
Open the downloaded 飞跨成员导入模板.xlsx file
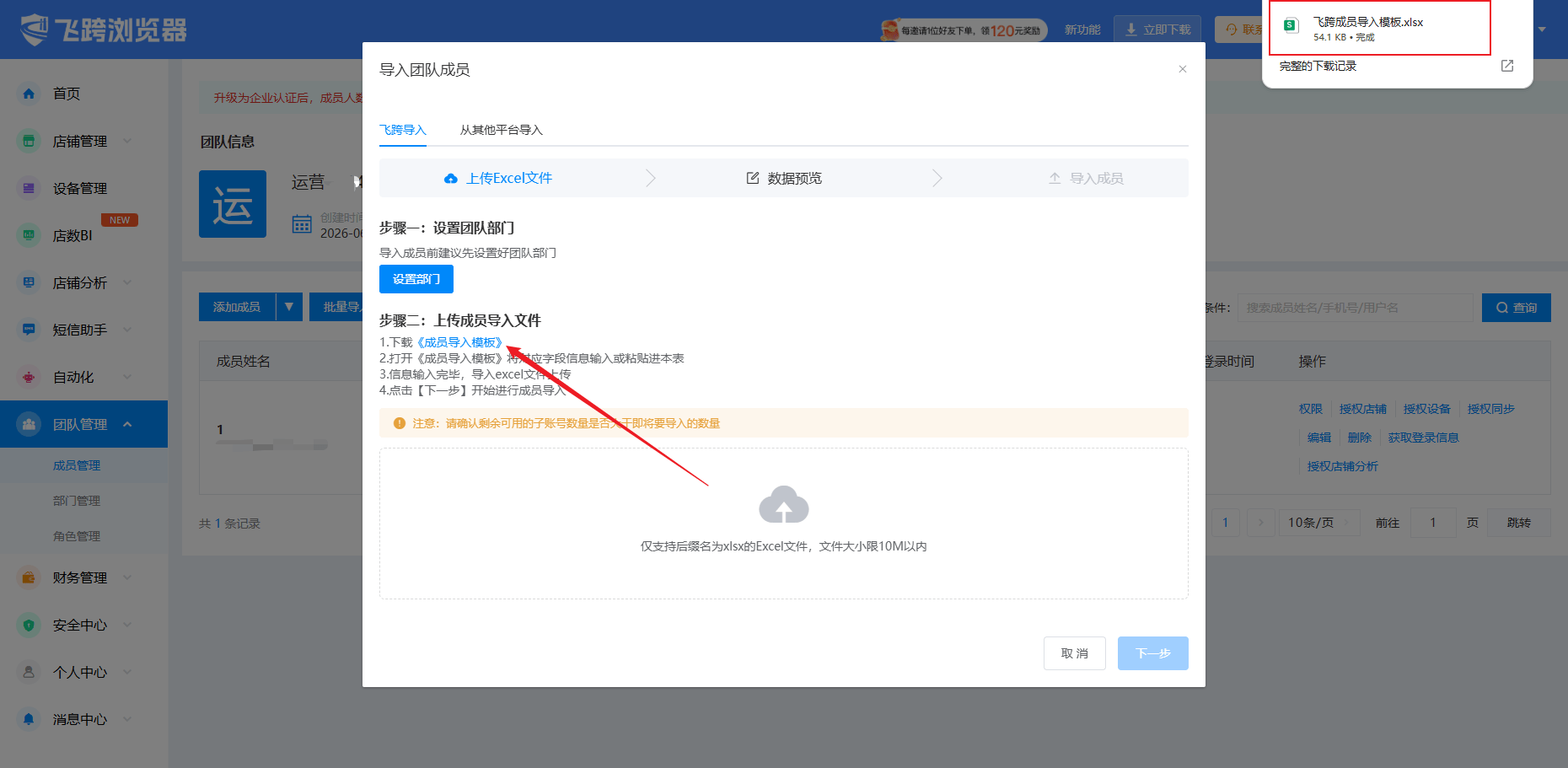[x=1380, y=28]
